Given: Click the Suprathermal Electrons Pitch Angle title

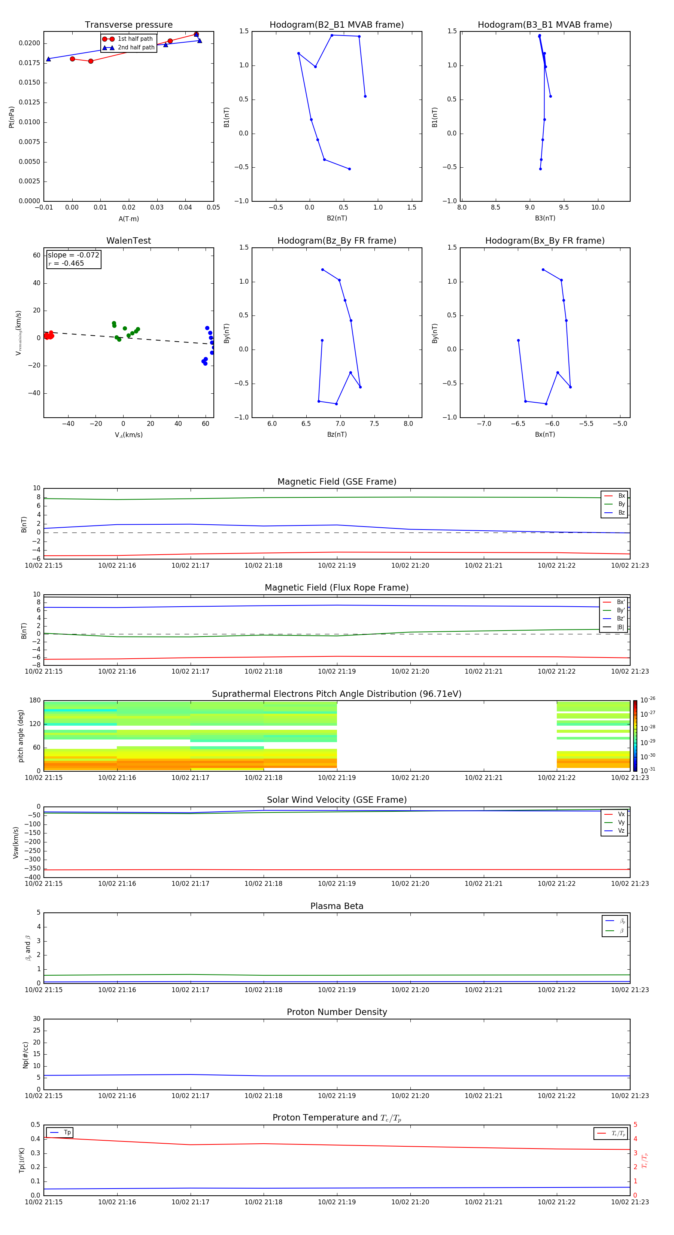Looking at the screenshot, I should click(337, 694).
